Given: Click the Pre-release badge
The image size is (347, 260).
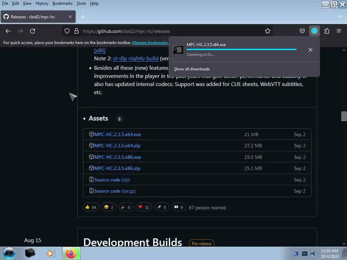Looking at the screenshot, I should (201, 243).
